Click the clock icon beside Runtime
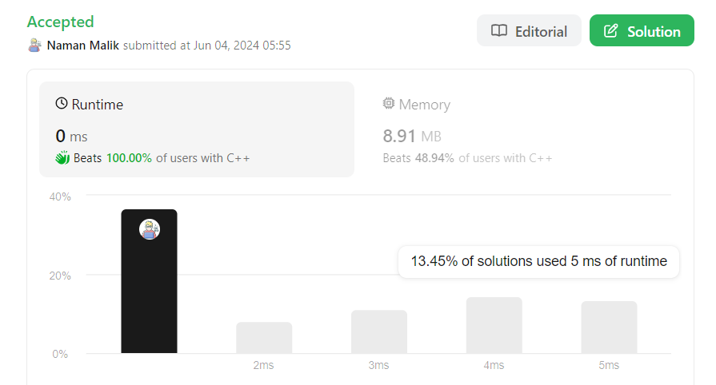The height and width of the screenshot is (385, 716). pyautogui.click(x=62, y=104)
